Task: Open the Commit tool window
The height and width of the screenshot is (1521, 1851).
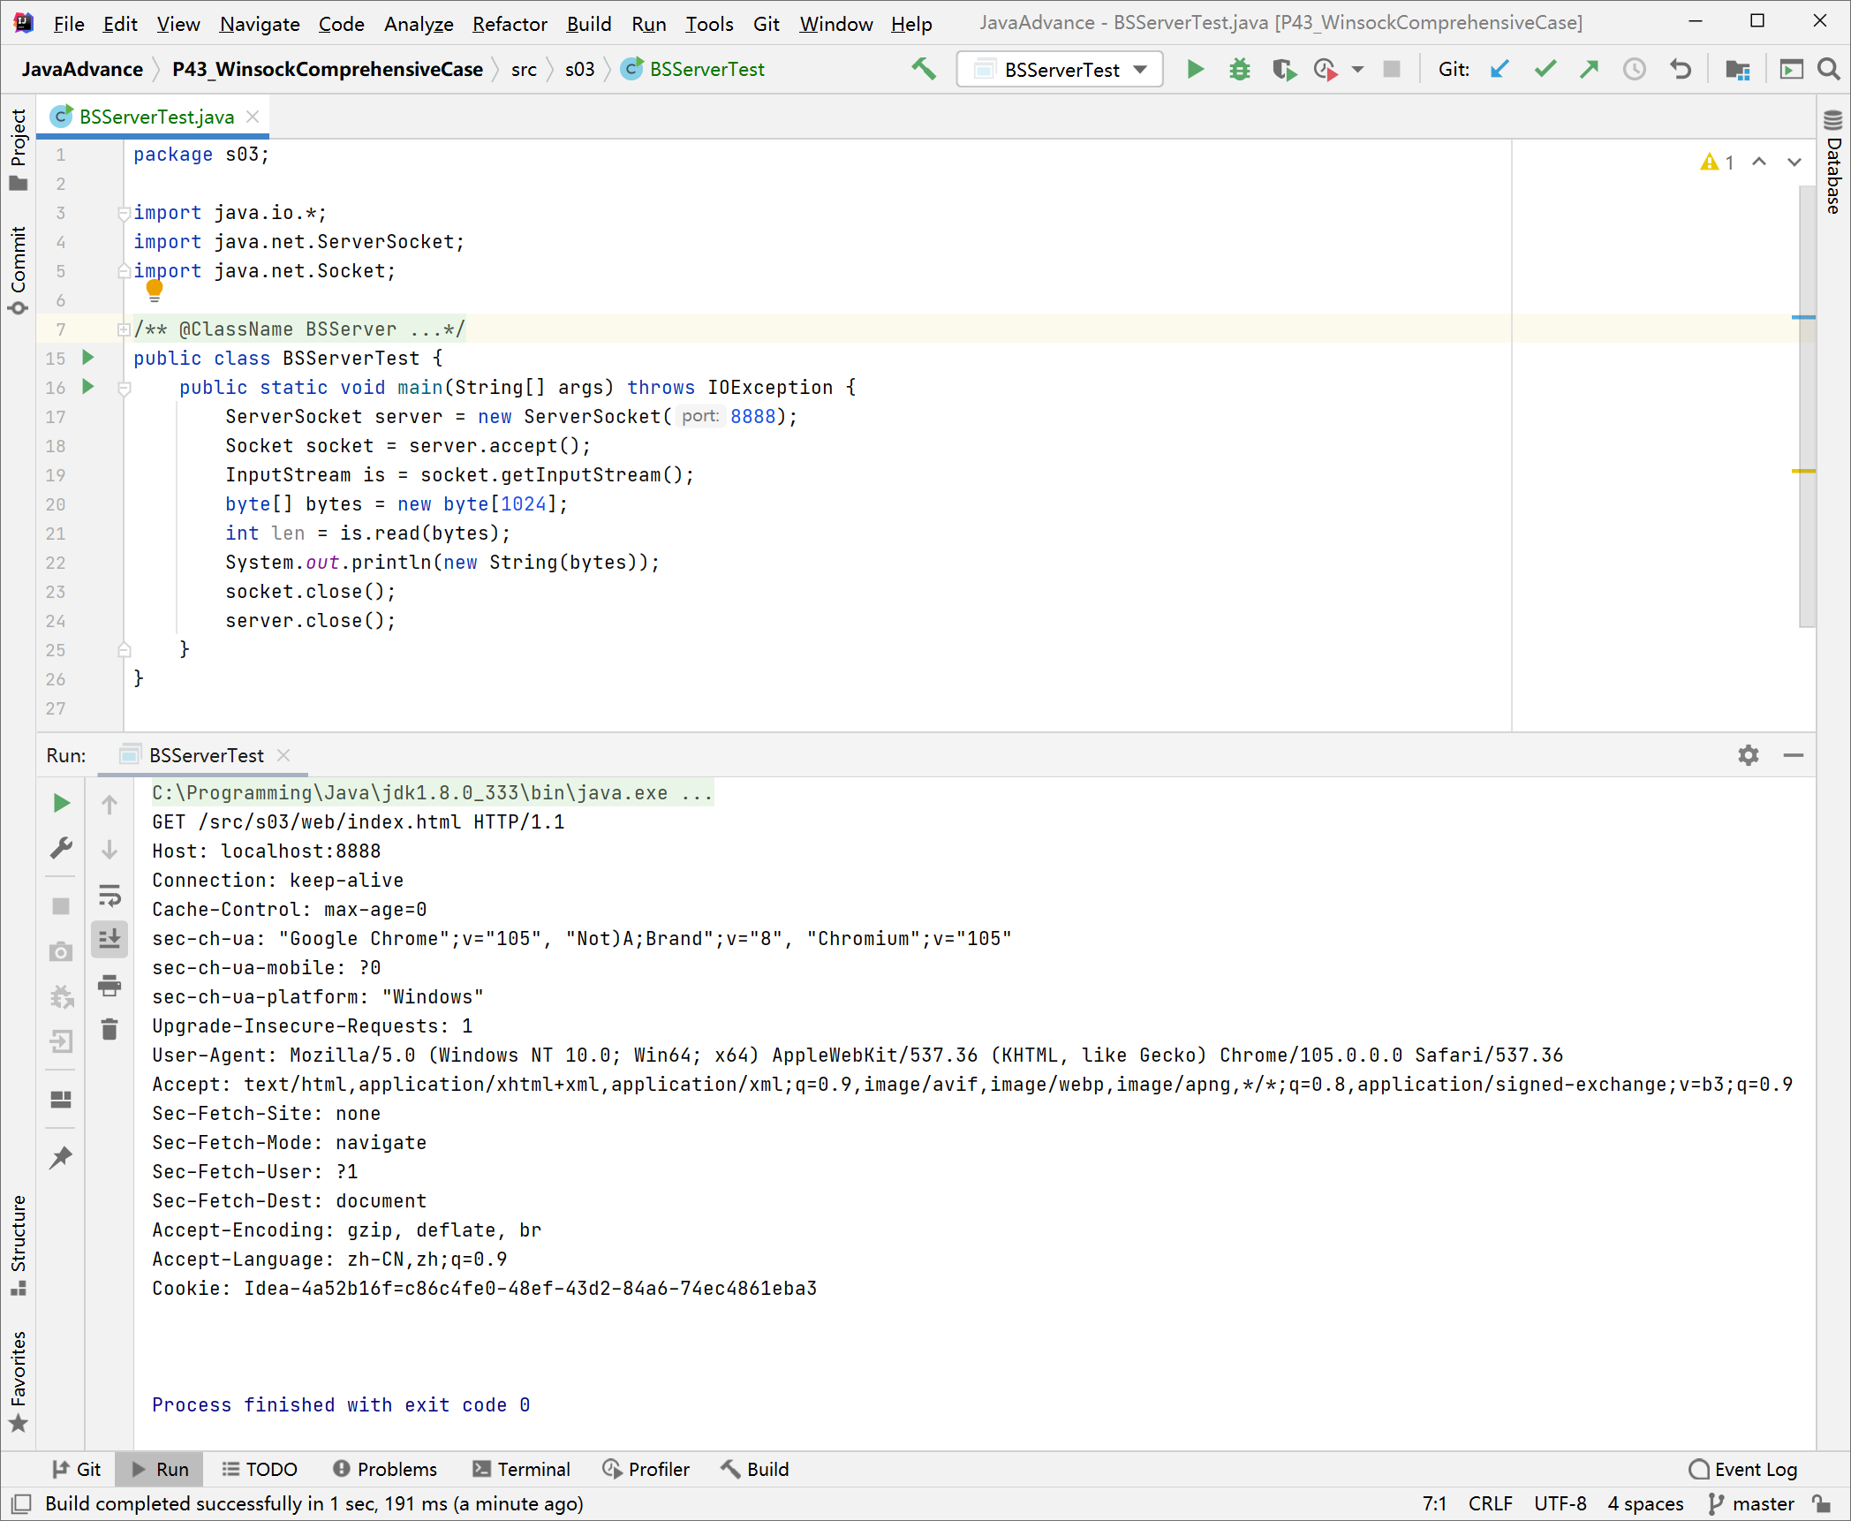Action: (18, 270)
